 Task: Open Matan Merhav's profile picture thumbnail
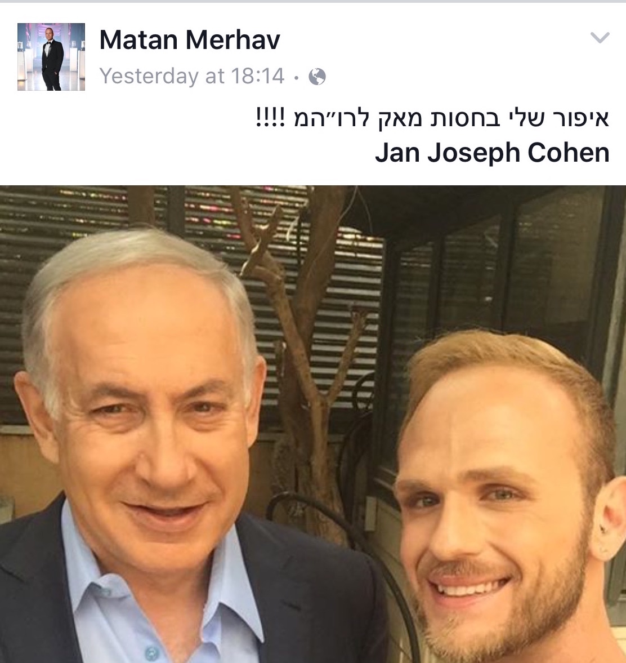coord(51,57)
